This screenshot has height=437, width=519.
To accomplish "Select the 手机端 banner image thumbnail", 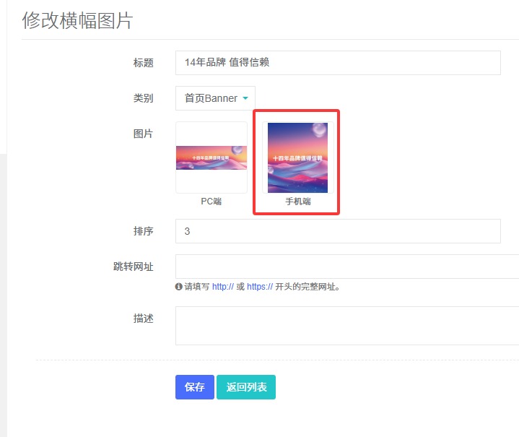I will click(297, 157).
